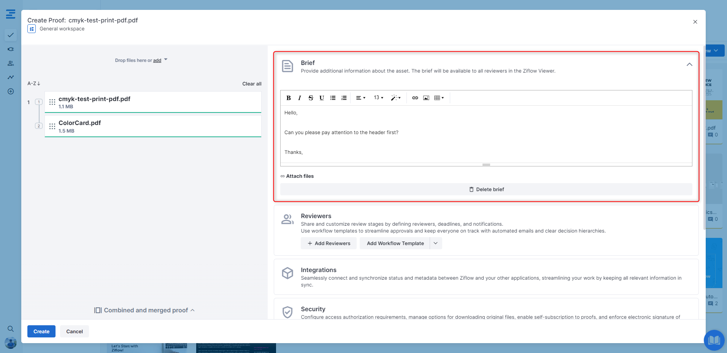The image size is (727, 353).
Task: Click Clear all files
Action: coord(252,84)
